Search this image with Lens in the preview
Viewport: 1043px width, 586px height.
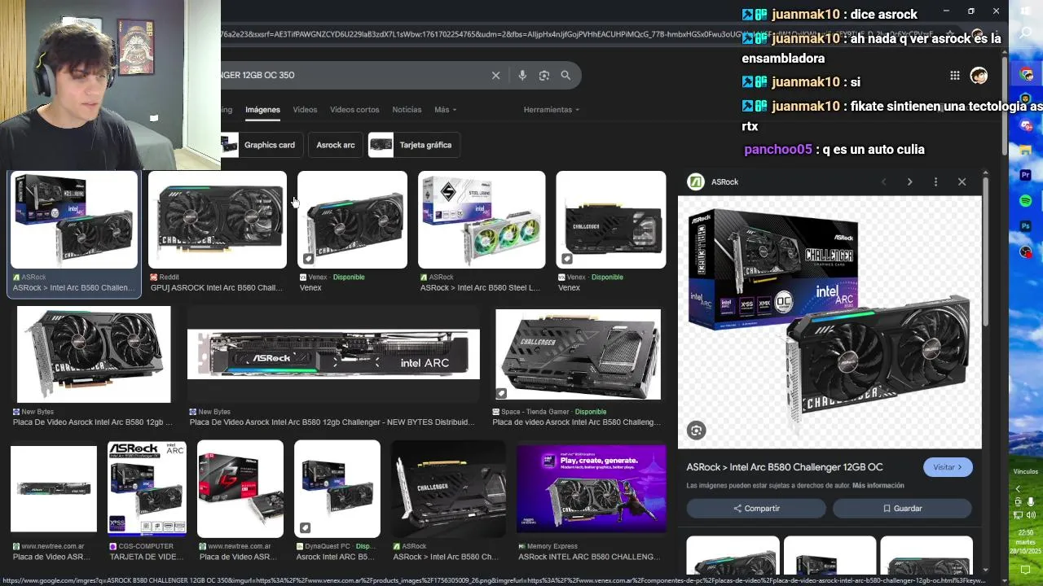(696, 431)
